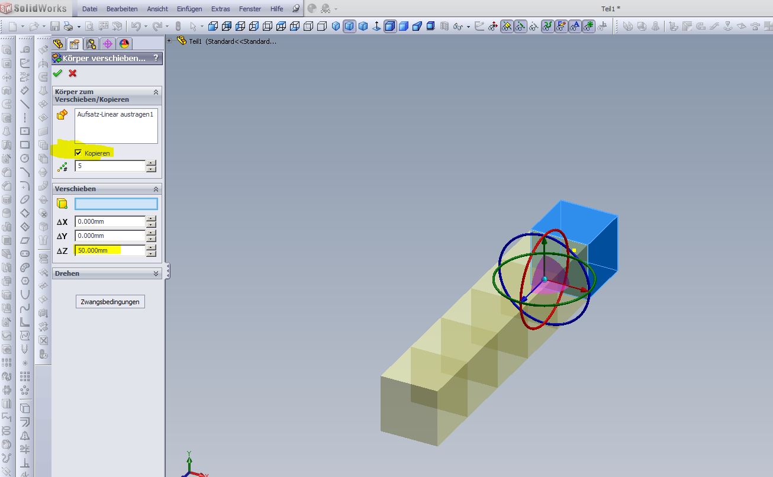Open the Hilfe menu
This screenshot has width=773, height=477.
(x=276, y=9)
